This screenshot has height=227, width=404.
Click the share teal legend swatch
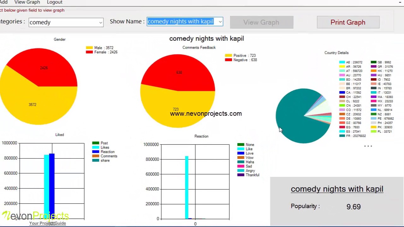[96, 160]
